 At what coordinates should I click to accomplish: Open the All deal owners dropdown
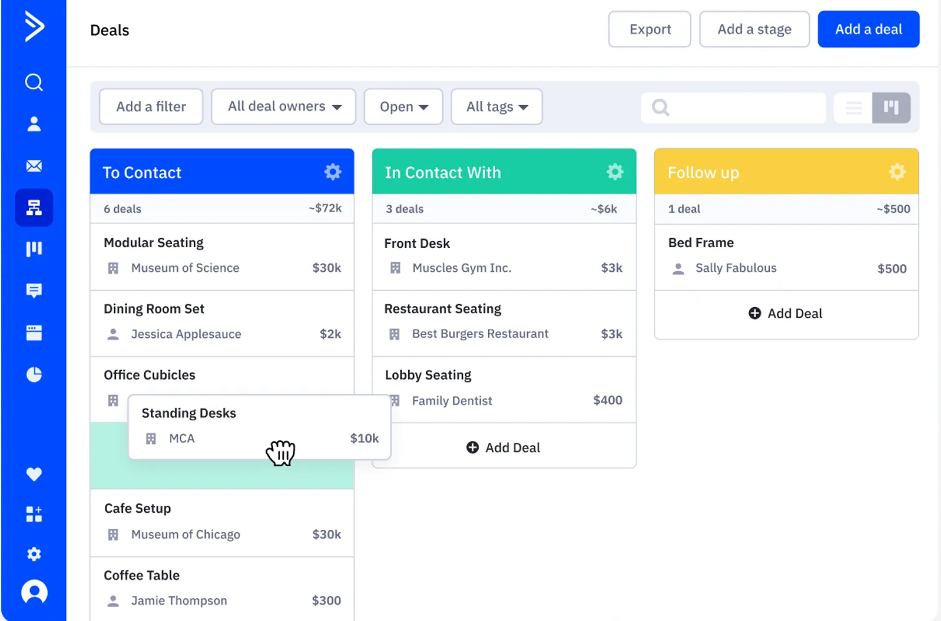pyautogui.click(x=283, y=106)
